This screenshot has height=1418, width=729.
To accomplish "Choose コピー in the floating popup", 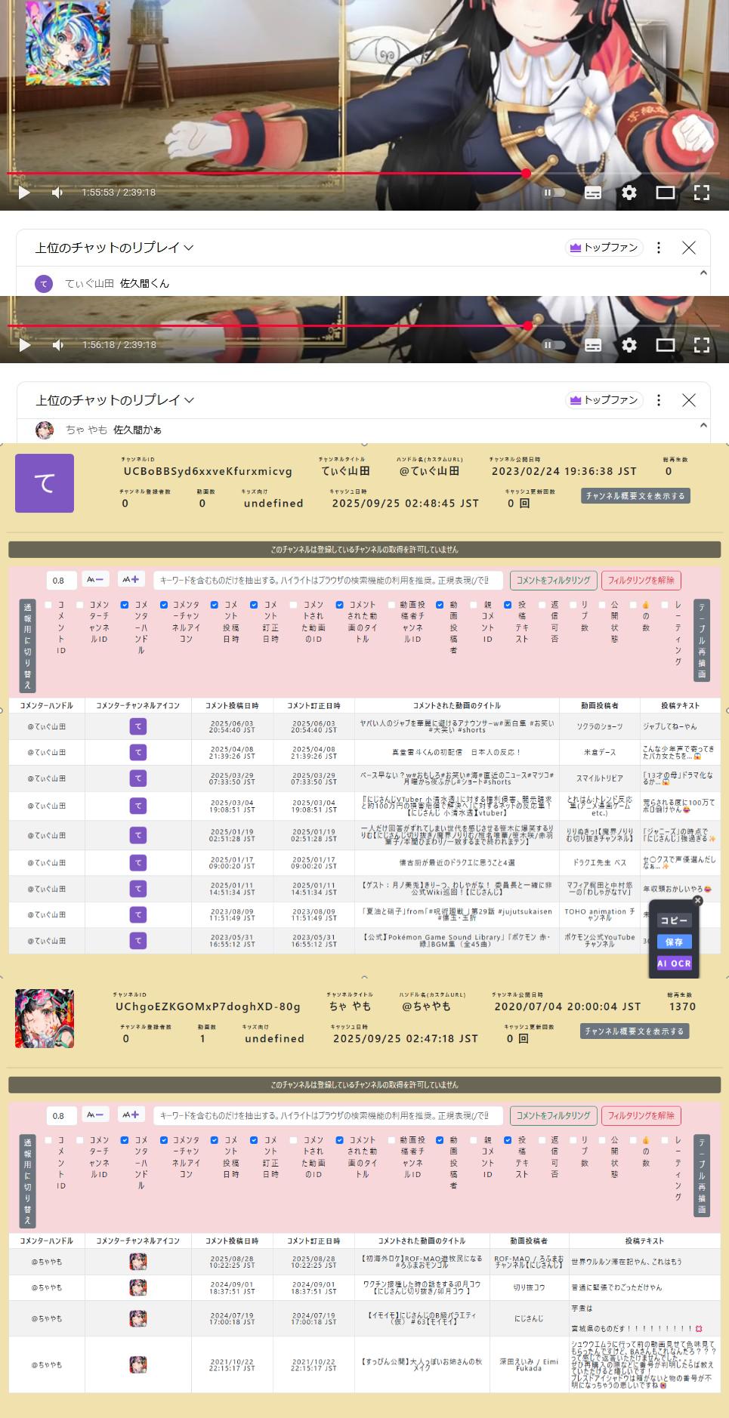I will 674,920.
